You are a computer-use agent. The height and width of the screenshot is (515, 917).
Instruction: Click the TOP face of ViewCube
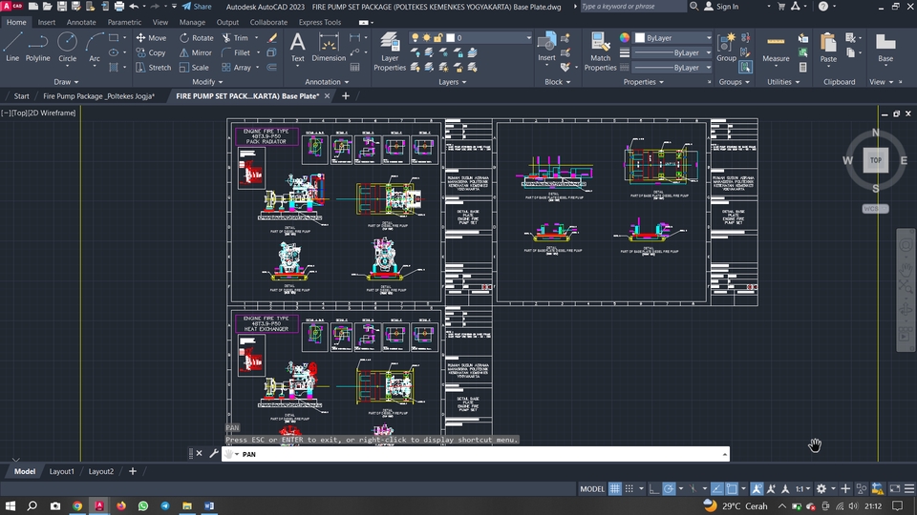click(x=876, y=160)
